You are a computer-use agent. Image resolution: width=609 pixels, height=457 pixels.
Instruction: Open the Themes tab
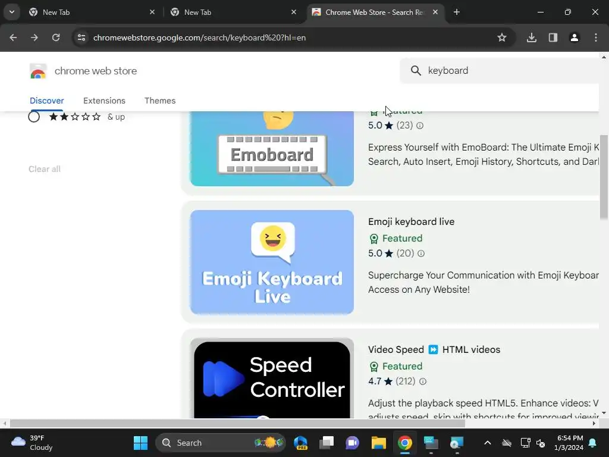(160, 101)
